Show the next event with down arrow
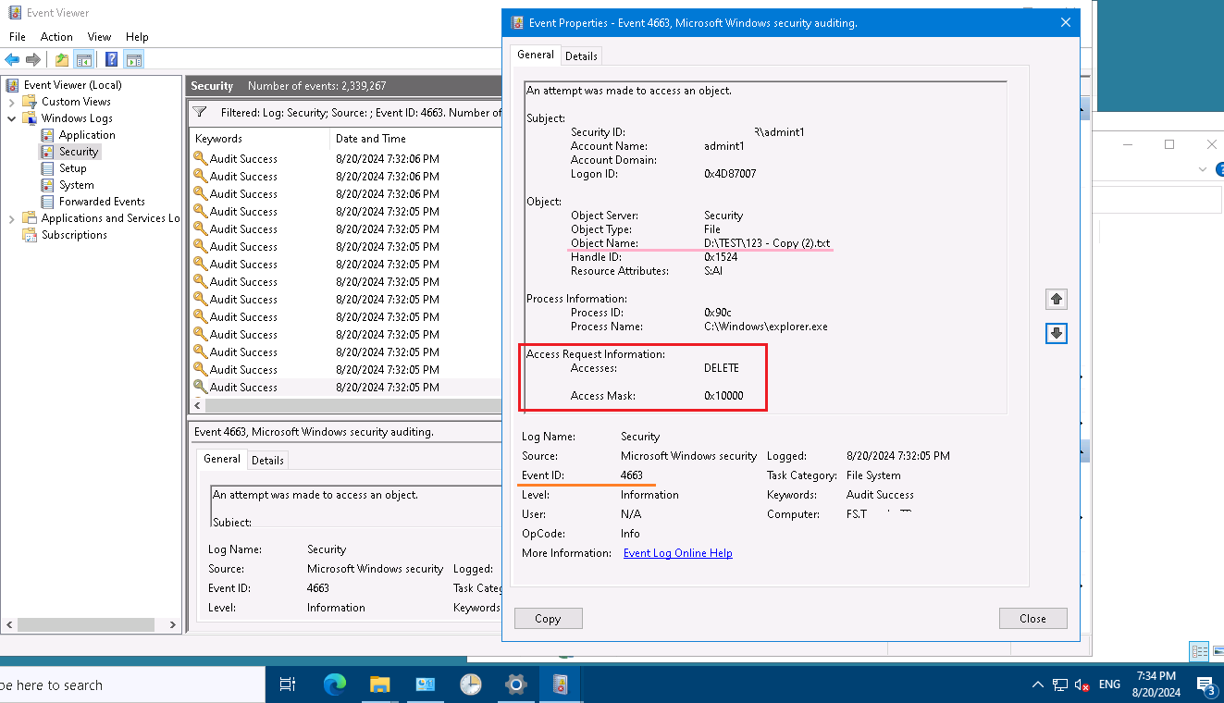 [1057, 333]
